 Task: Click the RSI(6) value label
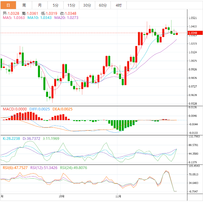15,168
